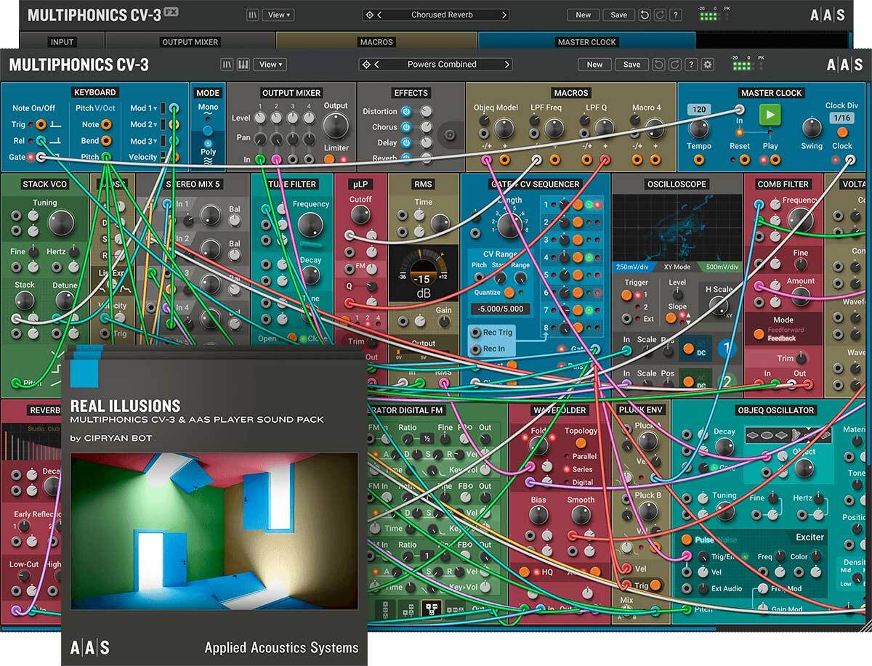Screen dimensions: 872x666
Task: Click the preset target icon before Powers Combined
Action: pos(368,65)
